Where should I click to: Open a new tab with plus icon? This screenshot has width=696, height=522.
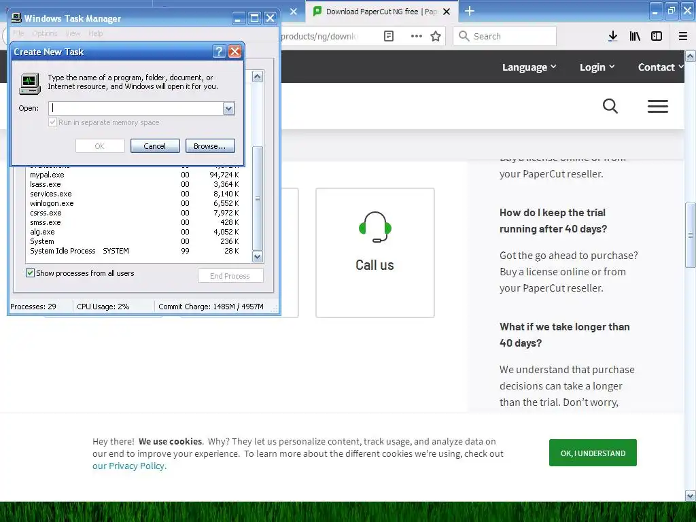(469, 11)
